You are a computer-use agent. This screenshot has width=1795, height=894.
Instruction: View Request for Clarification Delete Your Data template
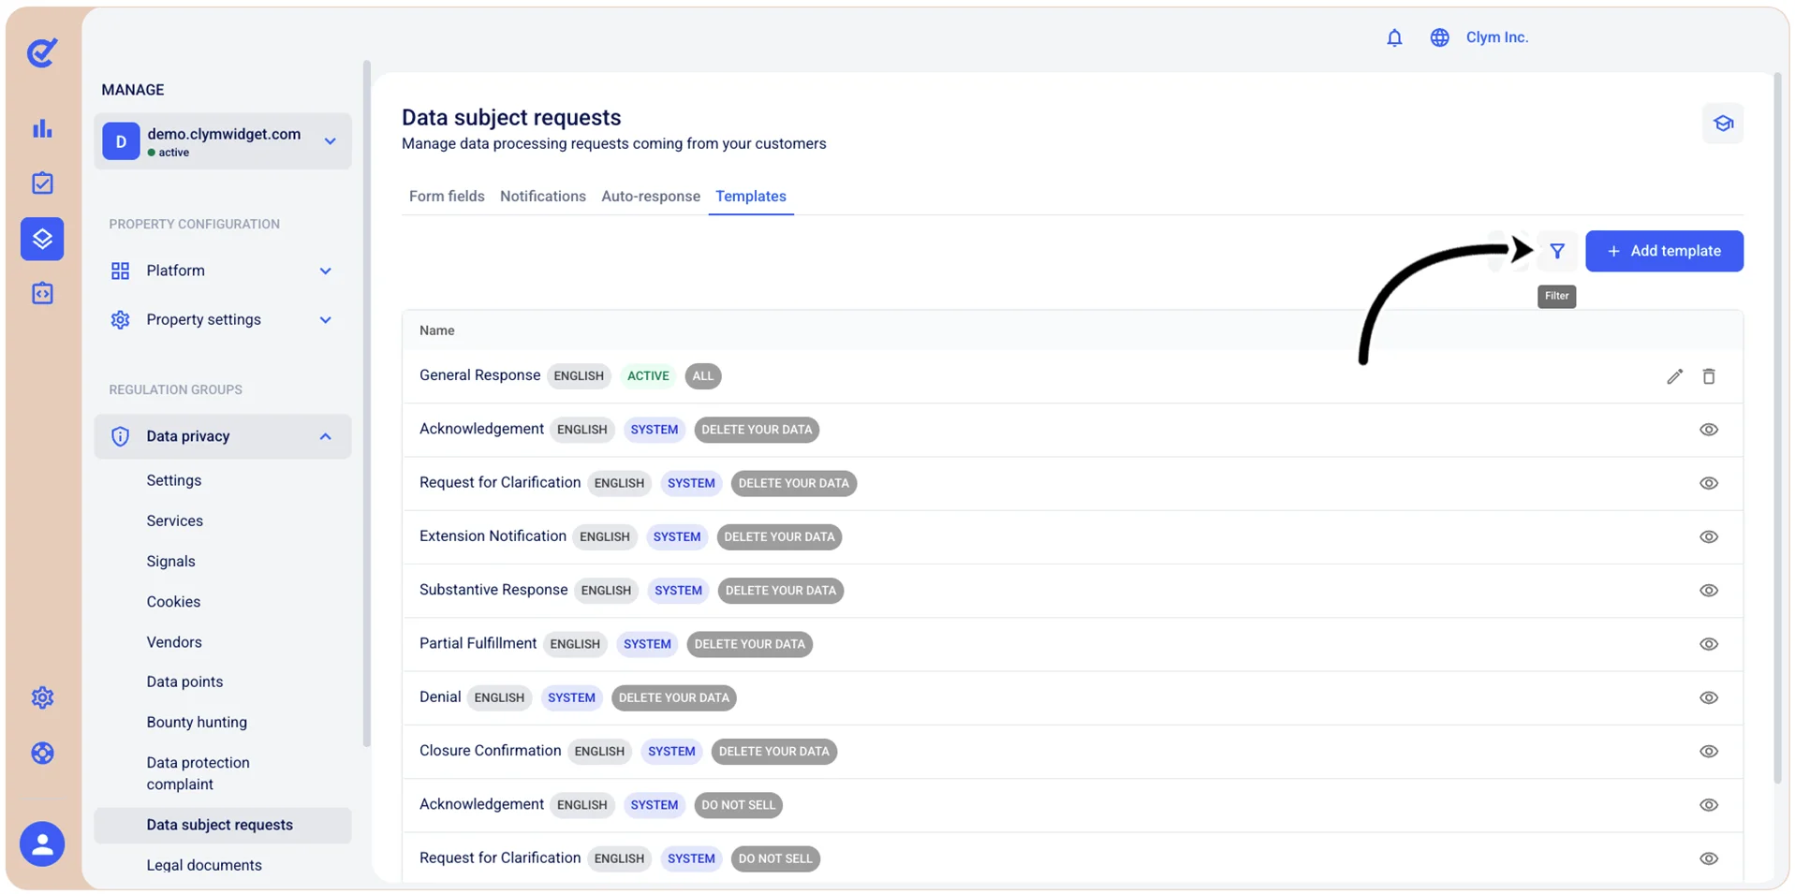[1708, 483]
